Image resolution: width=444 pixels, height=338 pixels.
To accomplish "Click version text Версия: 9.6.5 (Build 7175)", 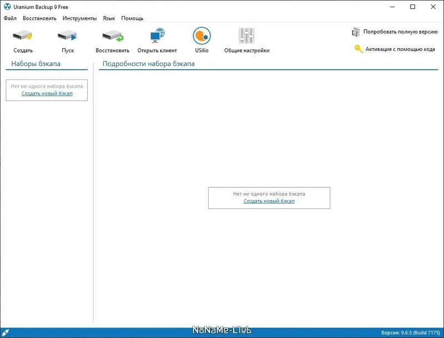I will 410,332.
